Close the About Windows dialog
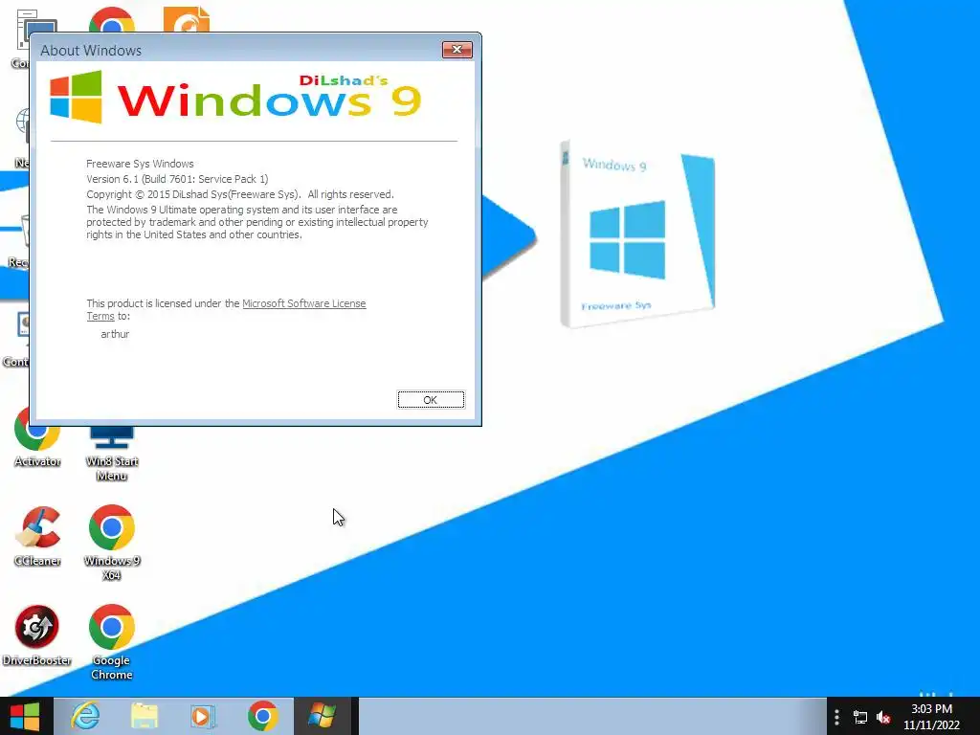Image resolution: width=980 pixels, height=735 pixels. point(457,50)
